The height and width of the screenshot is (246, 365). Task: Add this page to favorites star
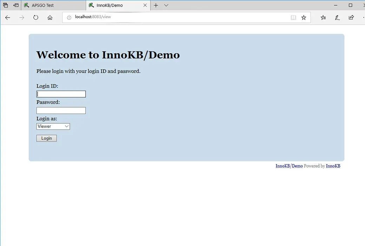(304, 18)
